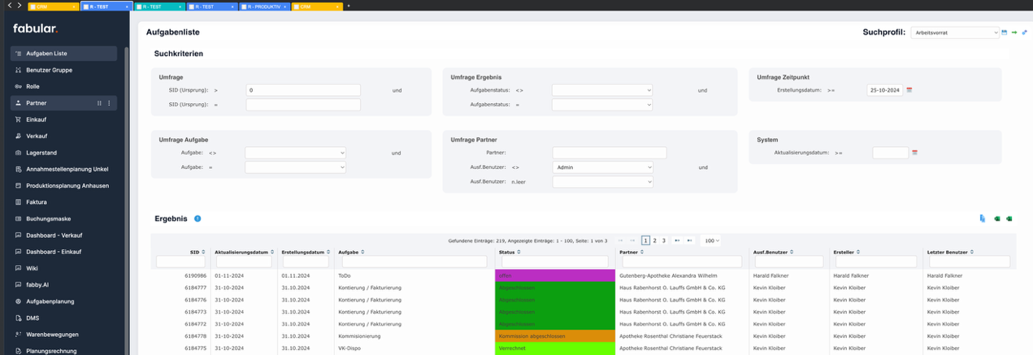Click next page arrow in pagination
Viewport: 1033px width, 355px height.
pyautogui.click(x=677, y=240)
